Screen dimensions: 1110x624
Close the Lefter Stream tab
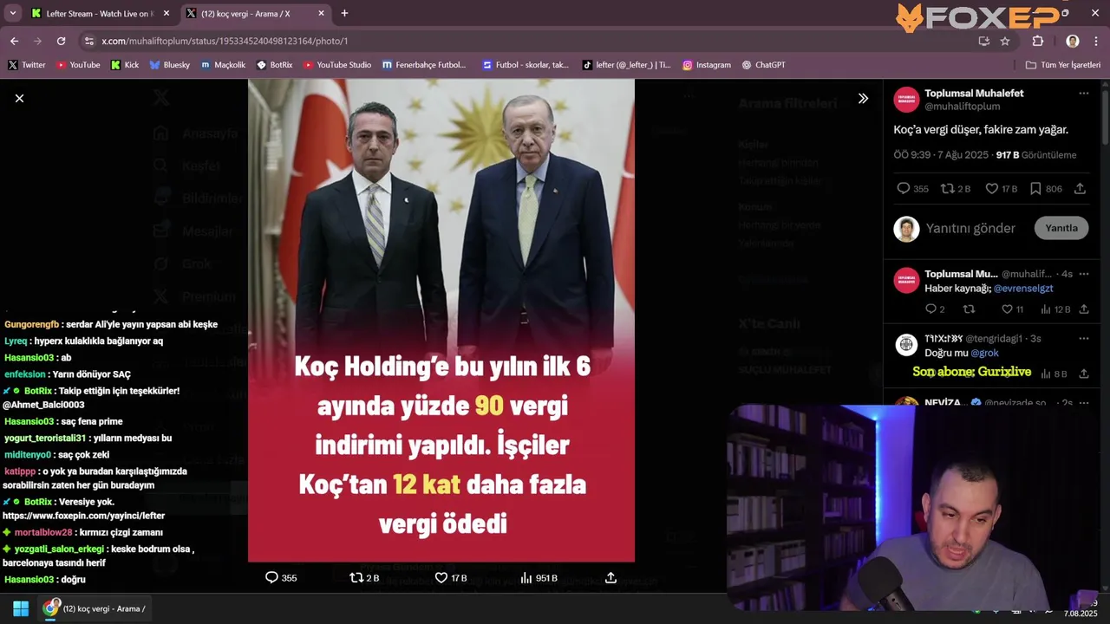pos(166,14)
